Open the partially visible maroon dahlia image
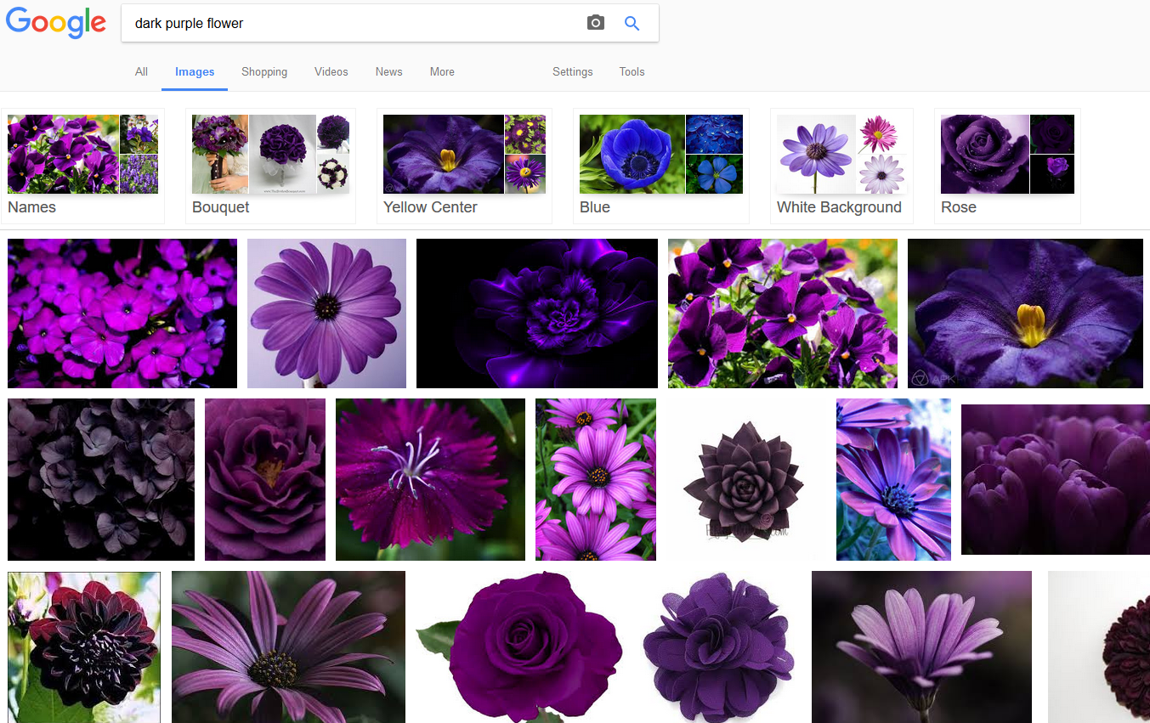Screen dimensions: 1150x723 [1099, 647]
